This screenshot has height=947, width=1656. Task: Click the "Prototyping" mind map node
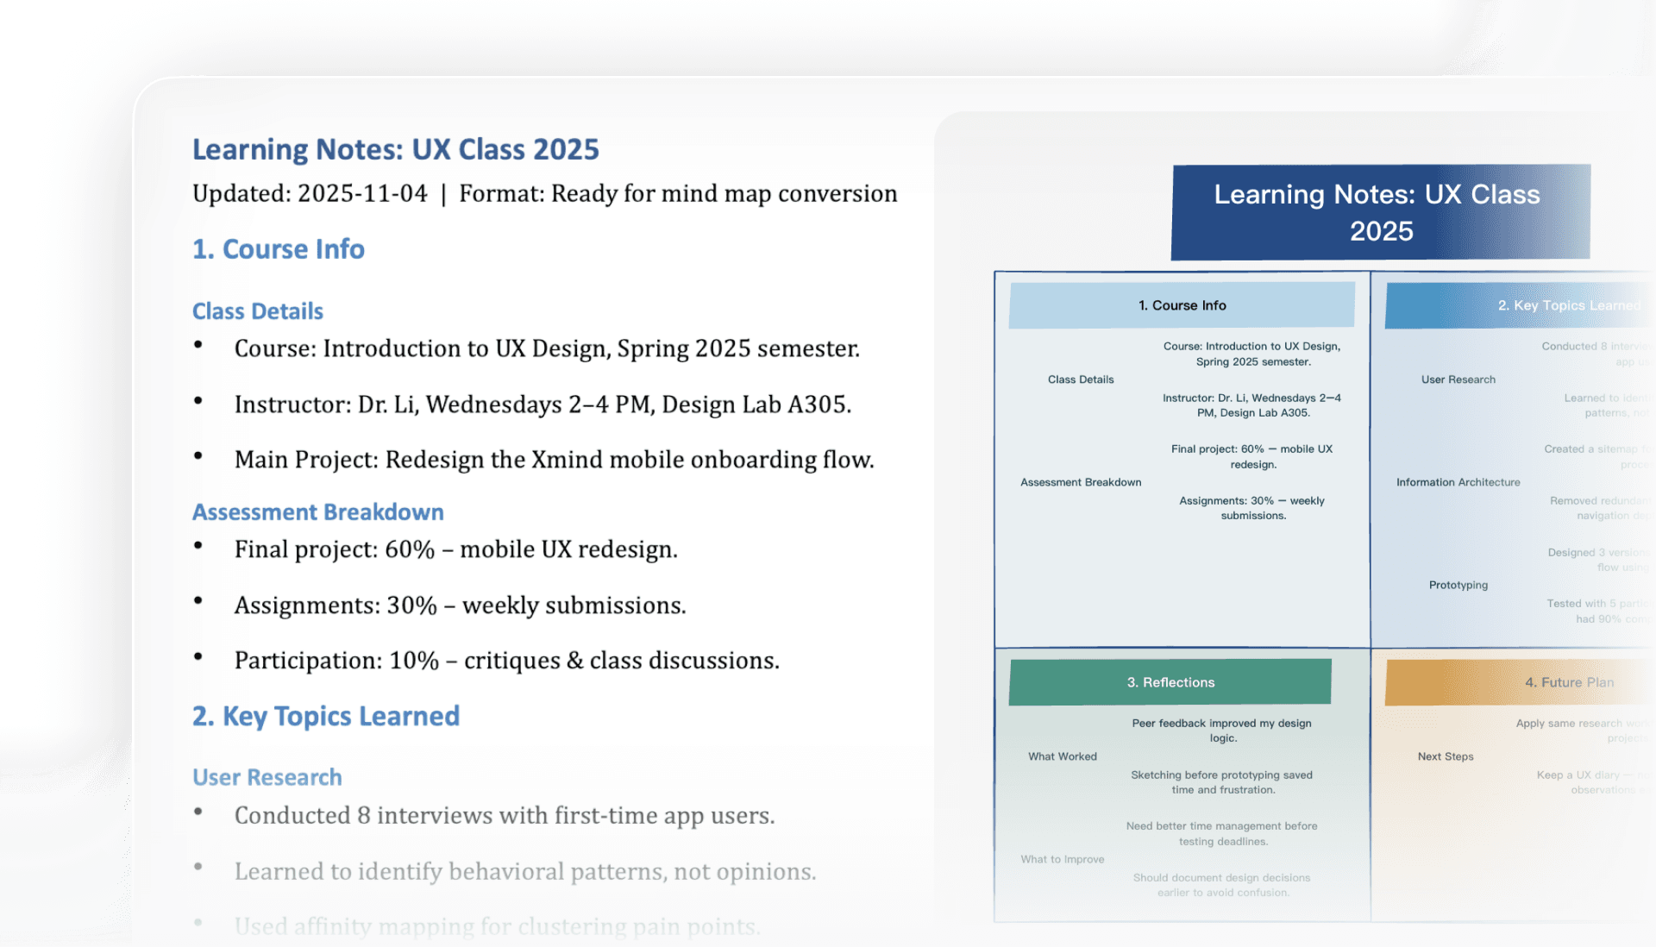[x=1458, y=585]
